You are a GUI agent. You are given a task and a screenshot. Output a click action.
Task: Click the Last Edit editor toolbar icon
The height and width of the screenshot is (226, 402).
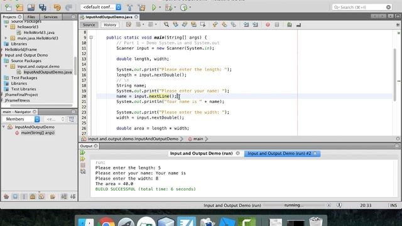tap(129, 24)
